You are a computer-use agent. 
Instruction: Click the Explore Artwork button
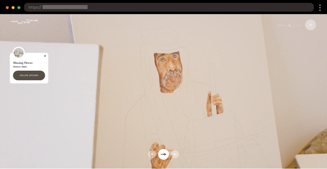coord(29,75)
